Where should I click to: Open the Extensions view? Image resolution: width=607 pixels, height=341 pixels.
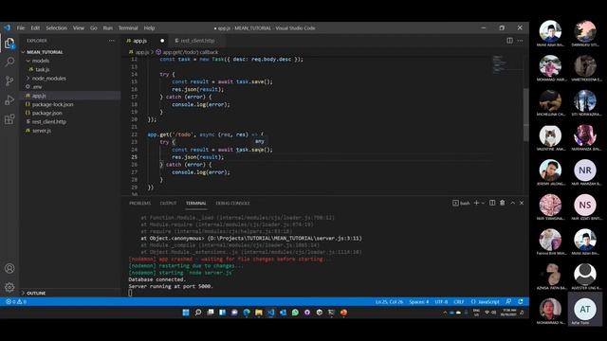(9, 118)
